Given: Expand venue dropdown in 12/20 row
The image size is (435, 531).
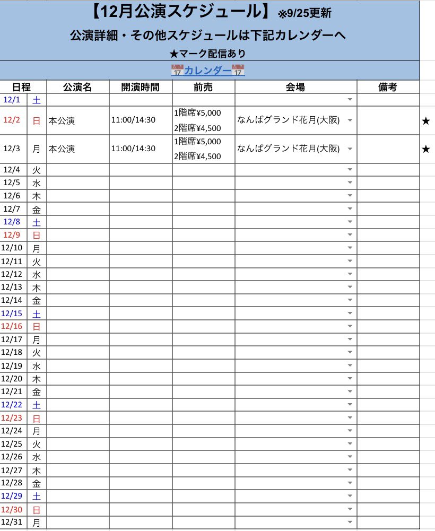Looking at the screenshot, I should pos(350,378).
